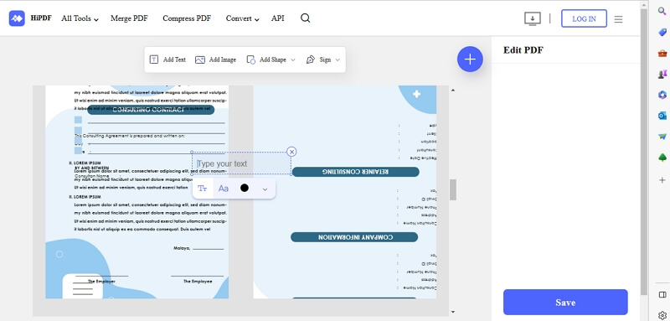Open the Merge PDF menu item
The image size is (670, 321).
129,18
